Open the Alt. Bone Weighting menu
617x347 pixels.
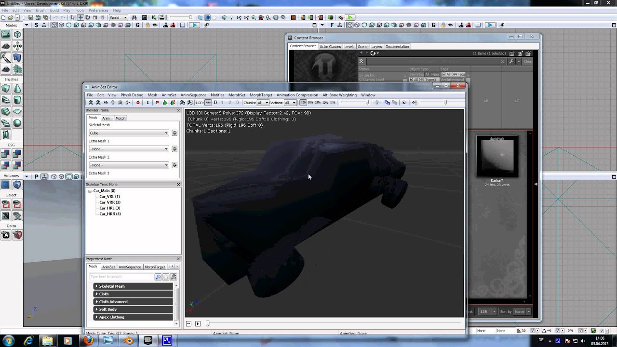tap(339, 95)
